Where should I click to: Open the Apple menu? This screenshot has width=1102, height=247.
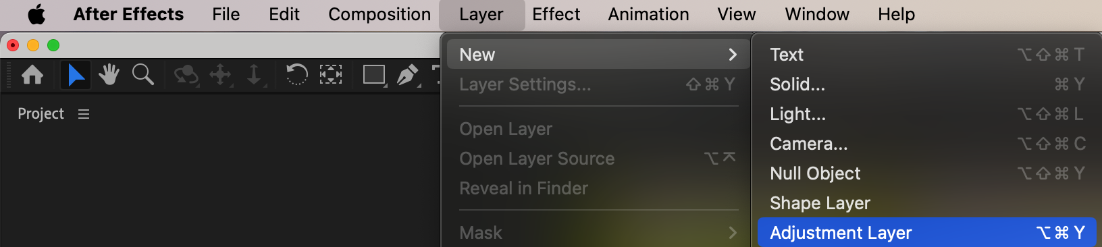pyautogui.click(x=36, y=14)
